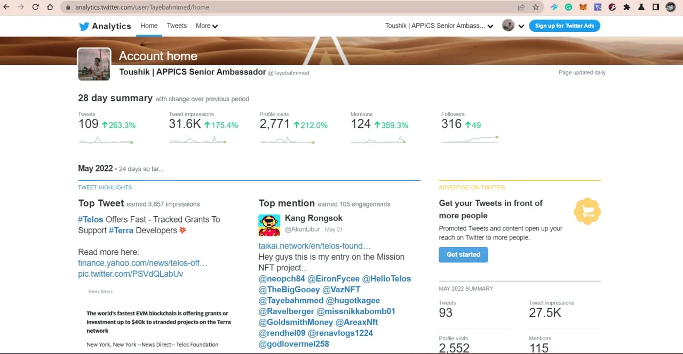
Task: Click the May 21 tweet date
Action: (333, 229)
